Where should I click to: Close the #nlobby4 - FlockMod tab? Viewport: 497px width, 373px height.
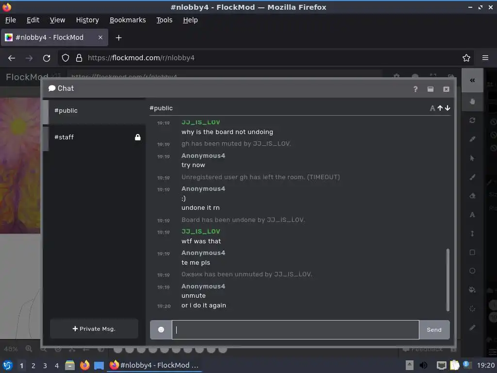[100, 37]
